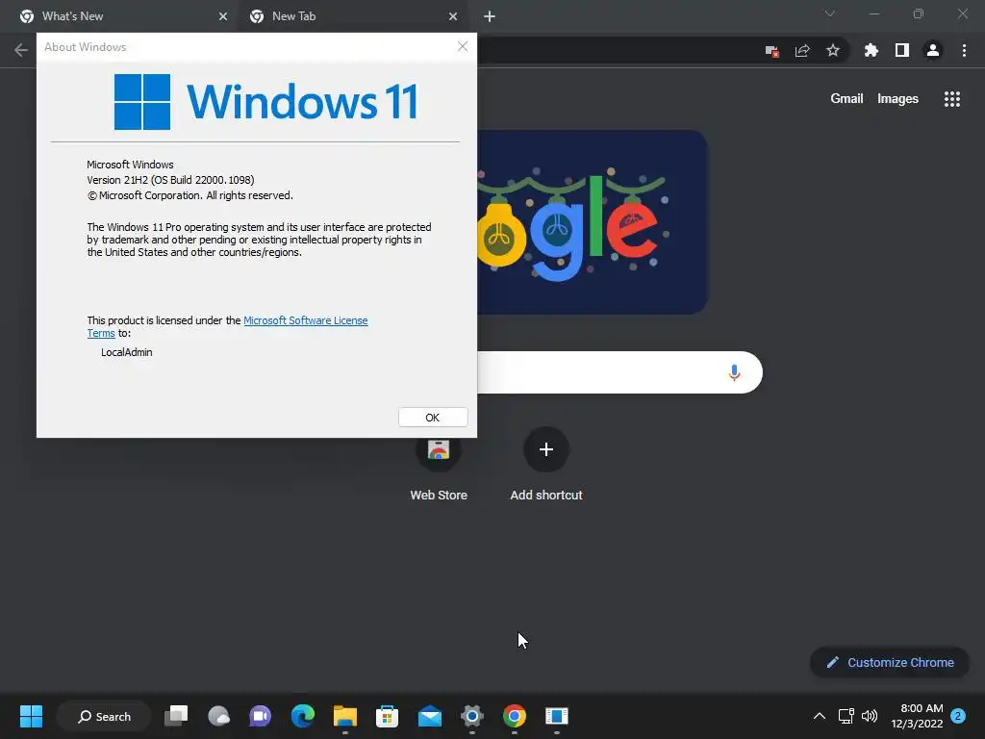Open Chrome three-dot menu
This screenshot has width=985, height=739.
pos(964,50)
